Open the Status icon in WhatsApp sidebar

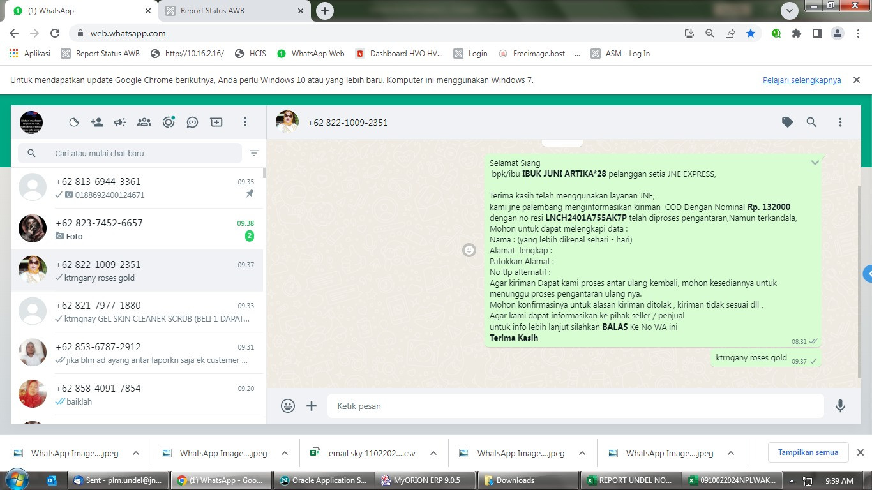tap(74, 122)
